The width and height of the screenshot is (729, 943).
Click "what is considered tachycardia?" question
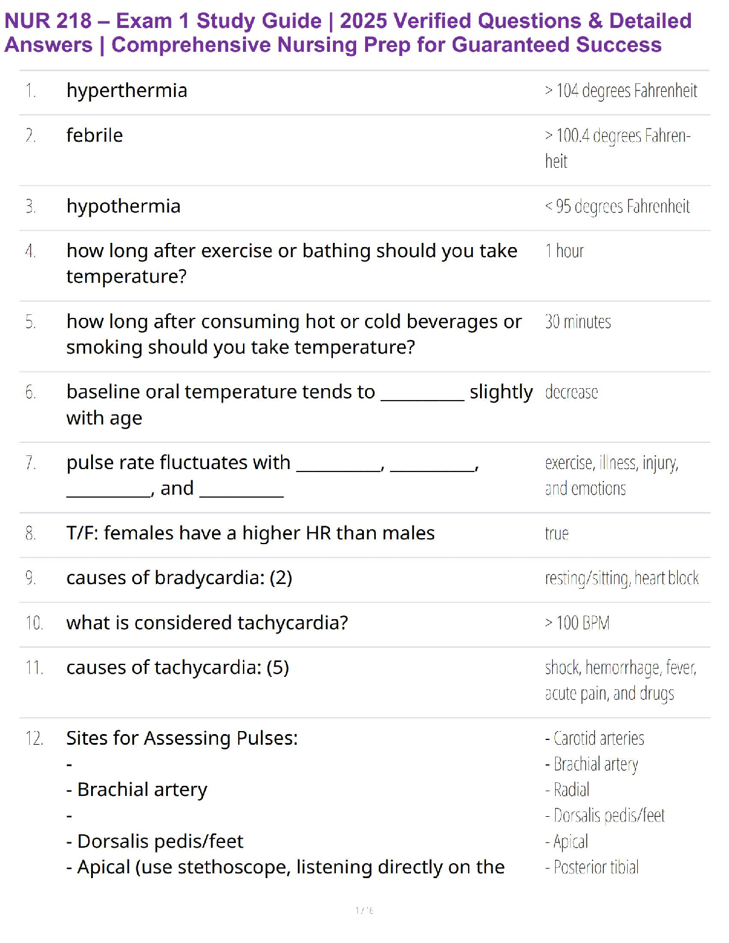[x=207, y=623]
